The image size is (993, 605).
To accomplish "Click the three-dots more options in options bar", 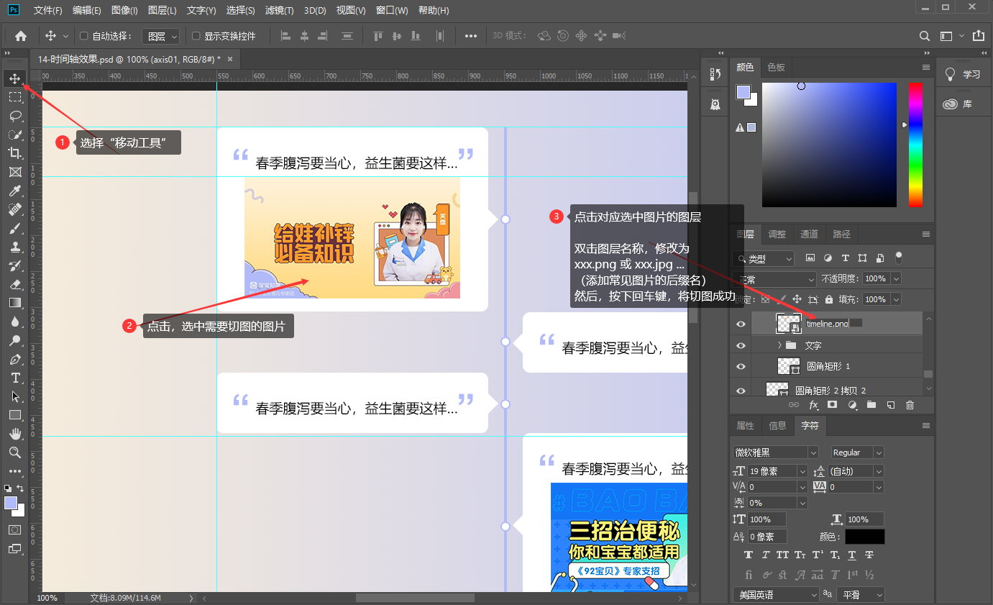I will pyautogui.click(x=471, y=36).
